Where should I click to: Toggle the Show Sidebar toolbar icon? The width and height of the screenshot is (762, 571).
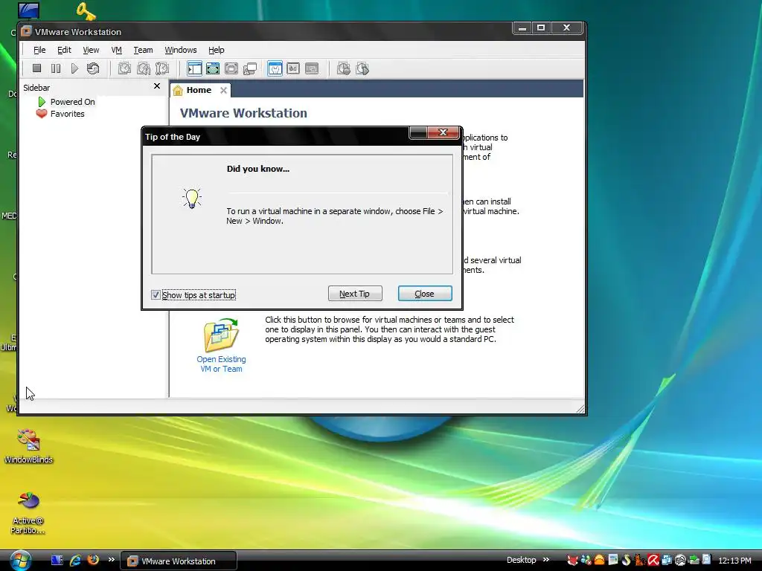click(194, 68)
